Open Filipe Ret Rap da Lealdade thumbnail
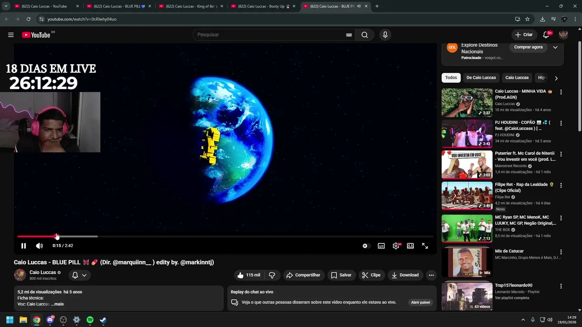582x327 pixels. click(467, 196)
